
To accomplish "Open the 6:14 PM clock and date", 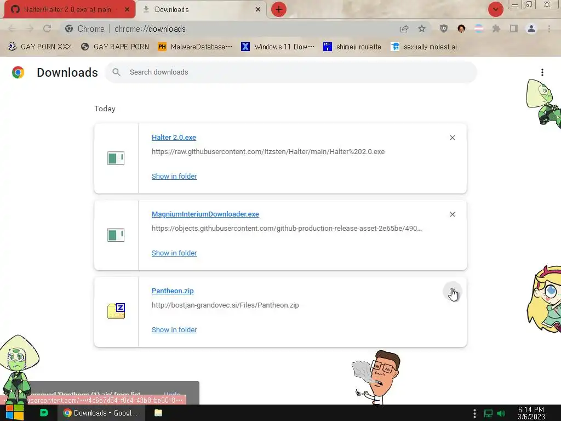I will tap(531, 413).
